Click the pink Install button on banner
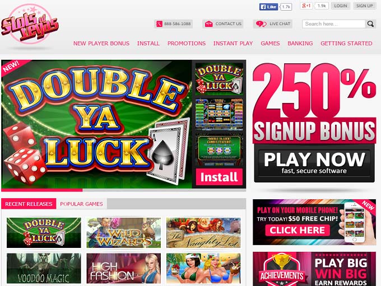This screenshot has height=286, width=381. 219,177
